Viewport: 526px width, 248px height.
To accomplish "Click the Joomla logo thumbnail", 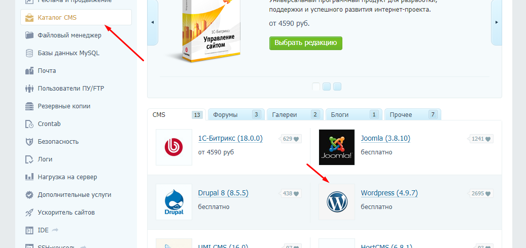I will (337, 147).
